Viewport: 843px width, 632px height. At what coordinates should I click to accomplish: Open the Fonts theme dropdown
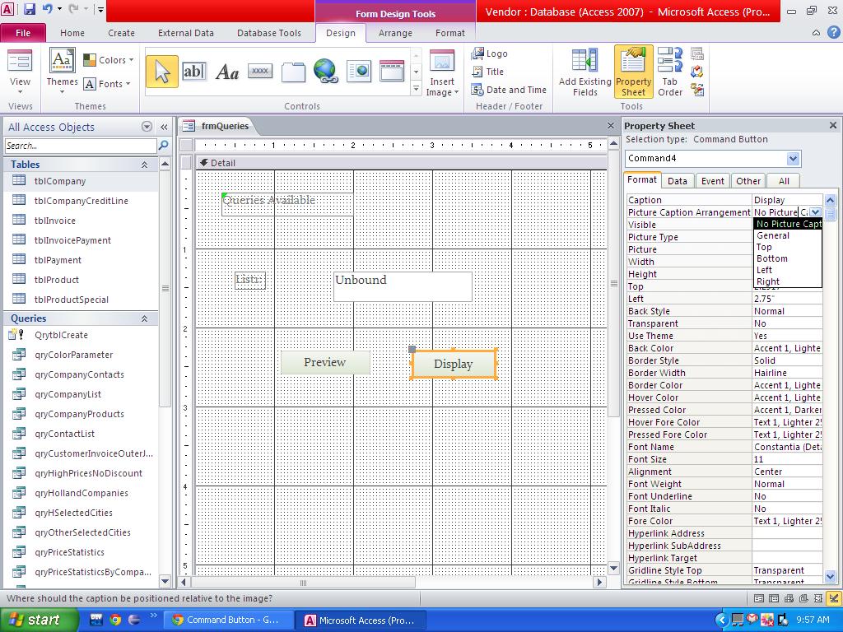[108, 84]
